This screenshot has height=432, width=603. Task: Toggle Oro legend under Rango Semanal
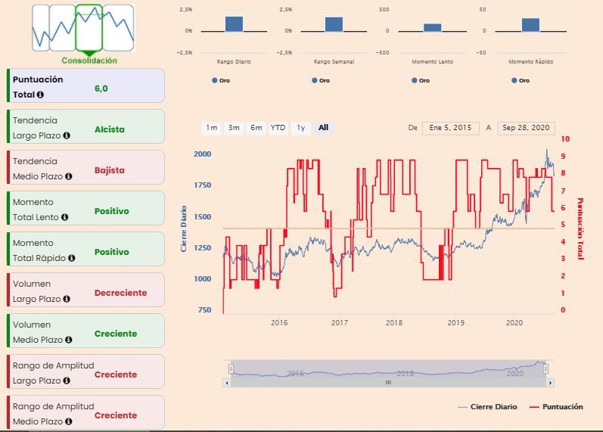[321, 80]
